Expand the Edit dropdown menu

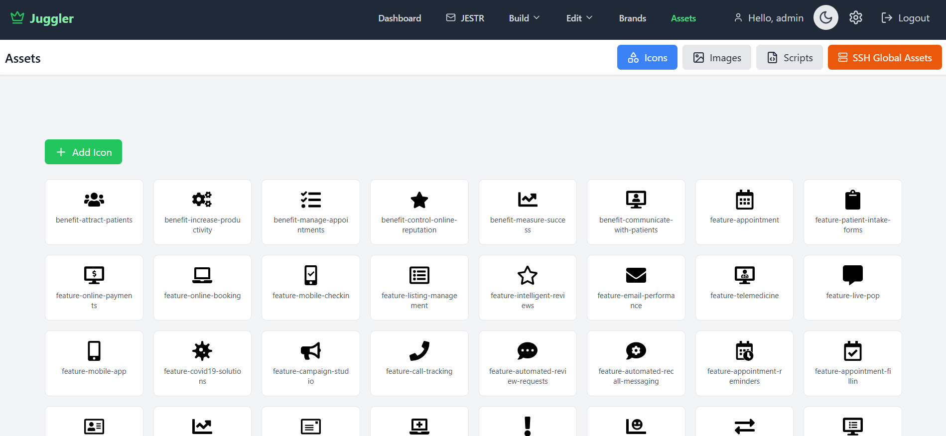pyautogui.click(x=579, y=18)
